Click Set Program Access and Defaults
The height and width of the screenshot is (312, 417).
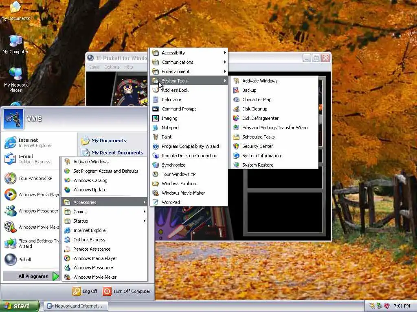pos(104,171)
